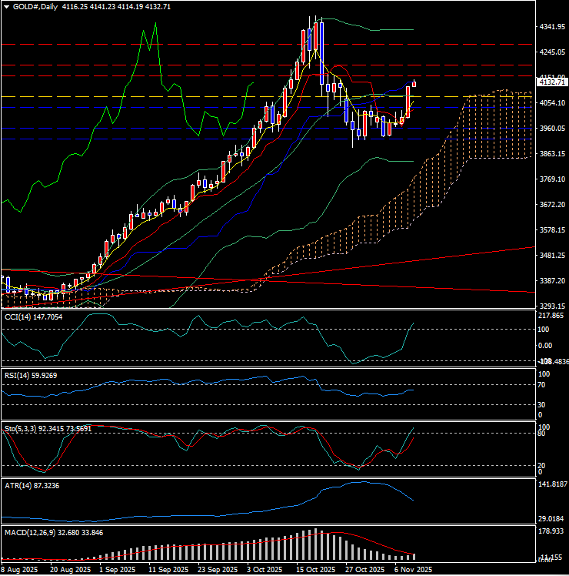Select the 15 Oct 2025 date marker
Image resolution: width=569 pixels, height=576 pixels.
pos(315,570)
